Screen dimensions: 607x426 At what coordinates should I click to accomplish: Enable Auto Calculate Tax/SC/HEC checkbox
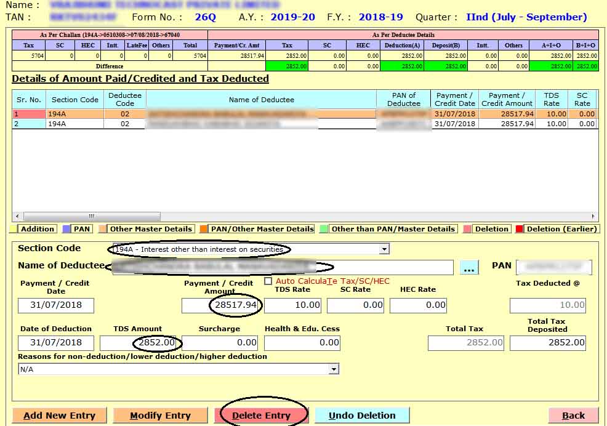(x=268, y=281)
